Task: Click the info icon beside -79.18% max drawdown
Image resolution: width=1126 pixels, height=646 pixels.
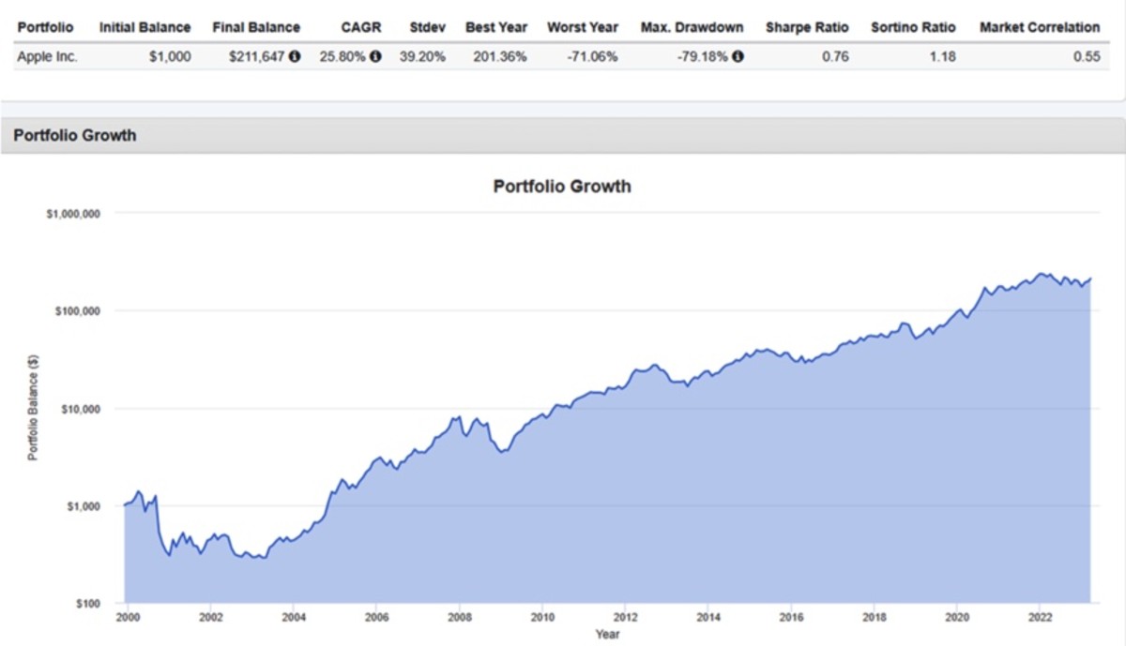Action: (x=738, y=56)
